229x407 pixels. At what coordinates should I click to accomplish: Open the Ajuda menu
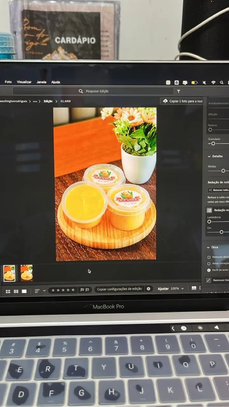click(56, 82)
